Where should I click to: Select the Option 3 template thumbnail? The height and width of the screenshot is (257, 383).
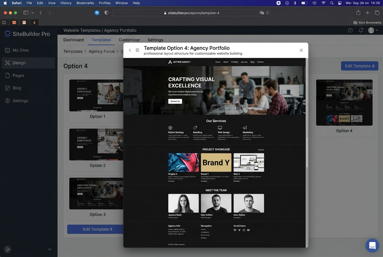click(x=96, y=193)
